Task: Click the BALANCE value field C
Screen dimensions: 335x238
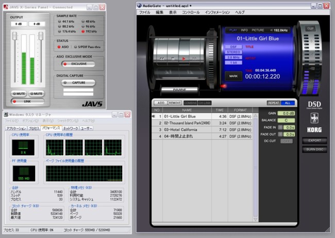Action: [x=286, y=120]
